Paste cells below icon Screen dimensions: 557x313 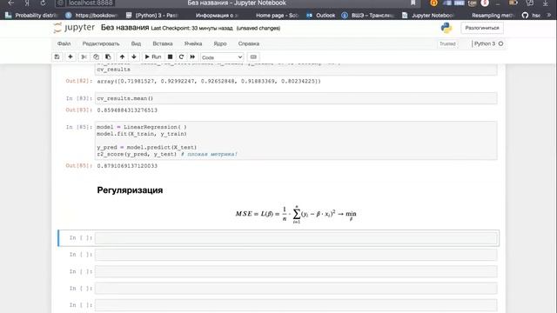[108, 57]
